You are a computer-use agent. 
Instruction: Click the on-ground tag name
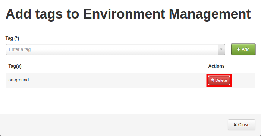pos(19,80)
